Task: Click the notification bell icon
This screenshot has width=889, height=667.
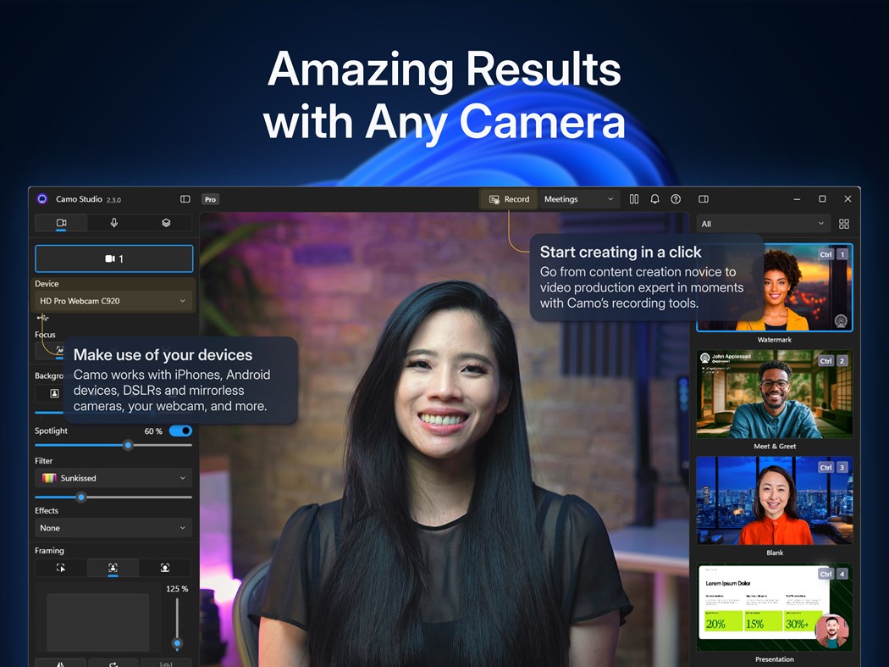Action: [x=654, y=199]
